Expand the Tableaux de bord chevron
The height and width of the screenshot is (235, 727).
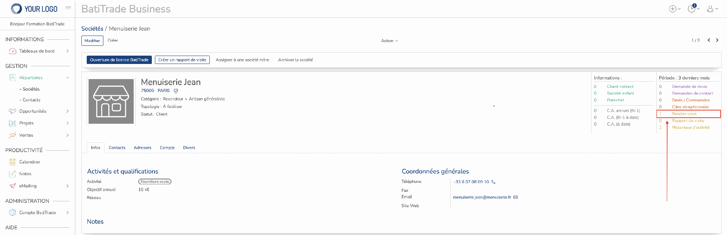[67, 51]
